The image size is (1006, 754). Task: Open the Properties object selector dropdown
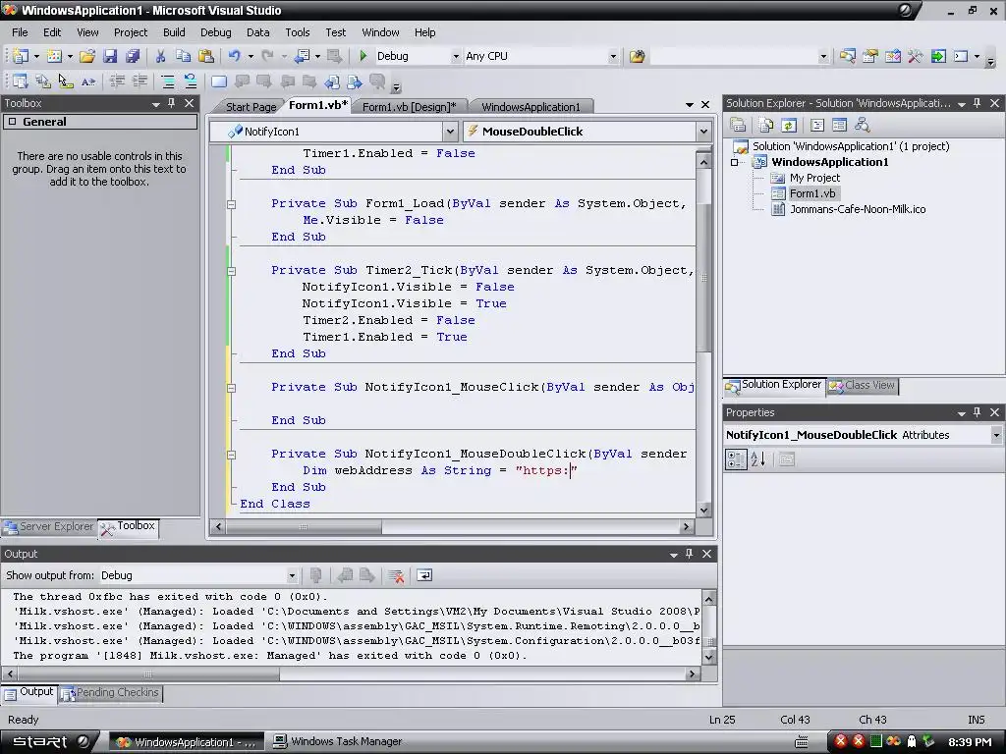[996, 435]
